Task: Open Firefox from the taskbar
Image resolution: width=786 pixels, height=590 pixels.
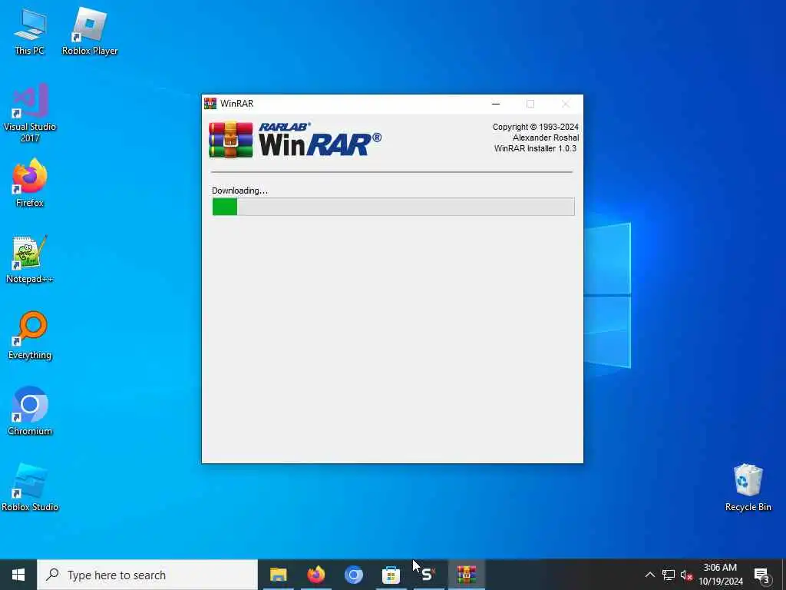Action: [315, 575]
